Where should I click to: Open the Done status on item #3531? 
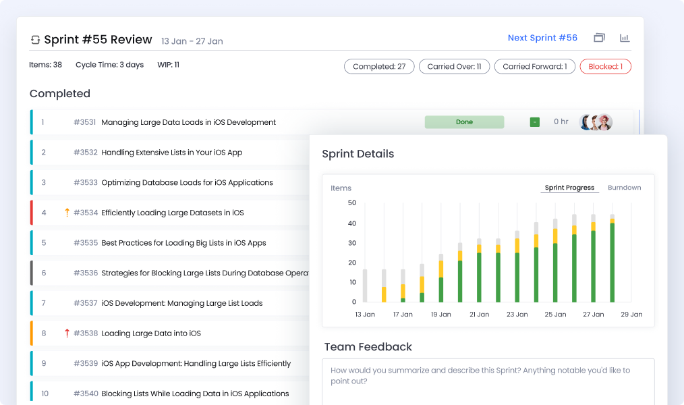464,122
